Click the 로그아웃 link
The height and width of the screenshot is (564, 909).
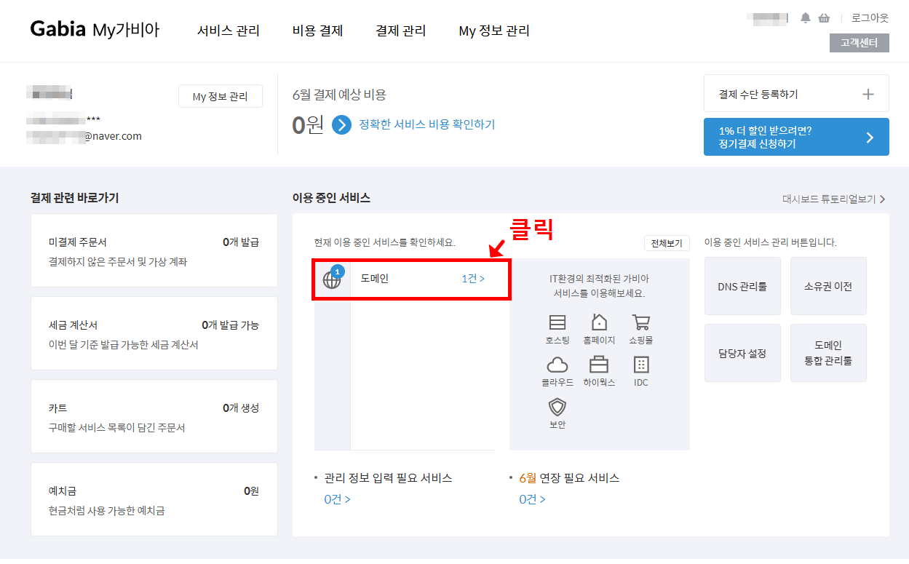[x=870, y=17]
